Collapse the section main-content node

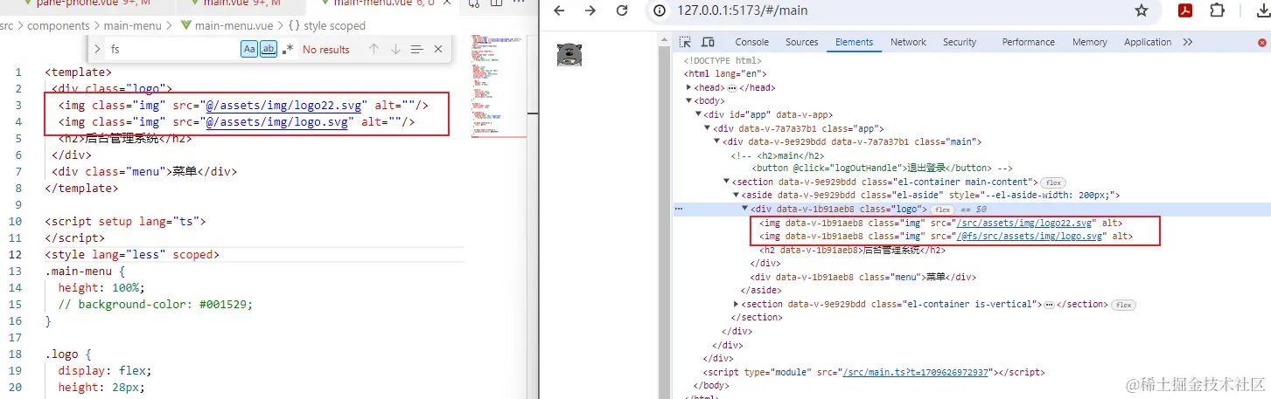click(x=726, y=182)
